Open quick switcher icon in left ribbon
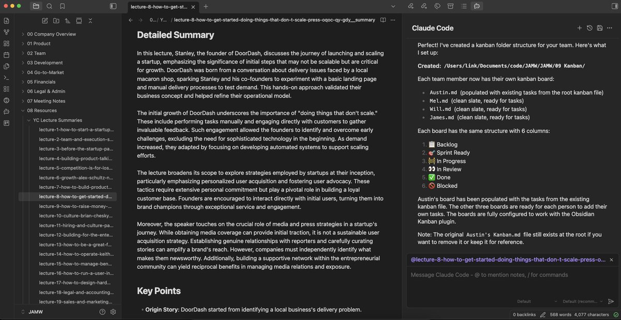The width and height of the screenshot is (621, 320). (x=6, y=21)
